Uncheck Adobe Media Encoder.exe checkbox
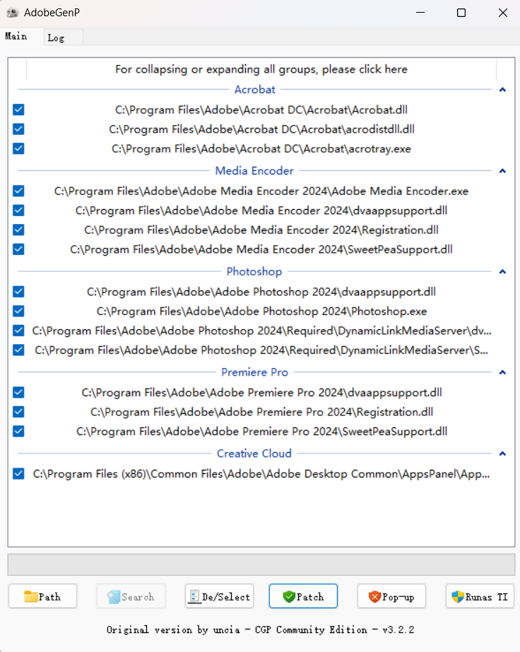This screenshot has height=652, width=520. point(18,191)
